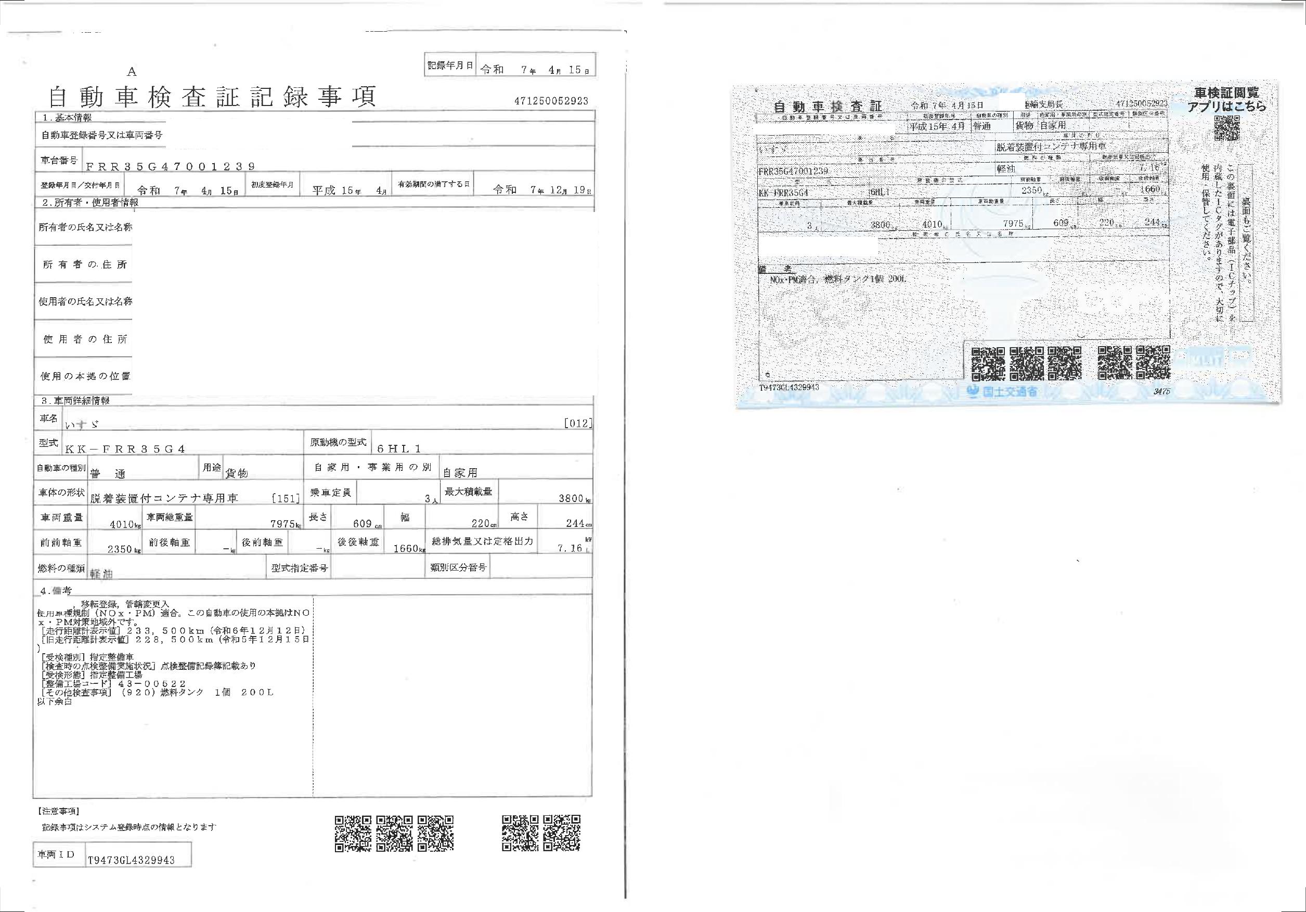This screenshot has width=1306, height=912.
Task: Click the 乗車定員 label
Action: 330,492
